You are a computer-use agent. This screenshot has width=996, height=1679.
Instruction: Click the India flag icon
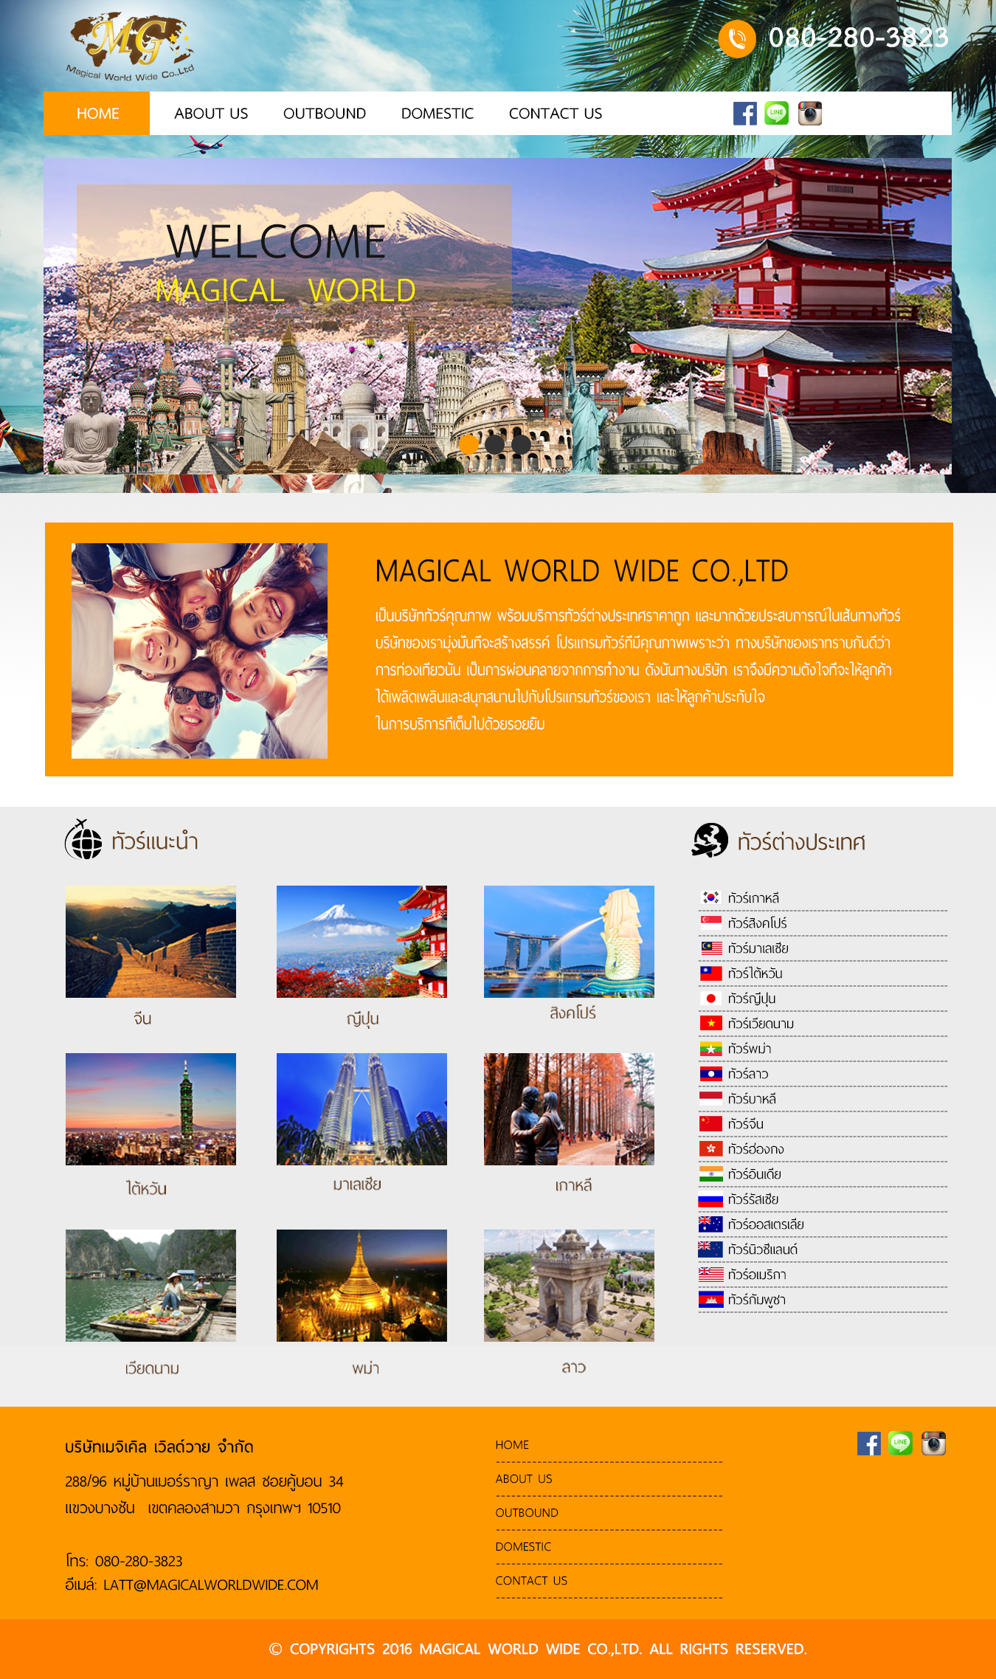point(710,1174)
